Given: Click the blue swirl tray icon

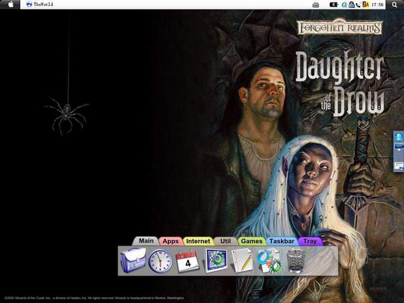Looking at the screenshot, I should click(344, 5).
